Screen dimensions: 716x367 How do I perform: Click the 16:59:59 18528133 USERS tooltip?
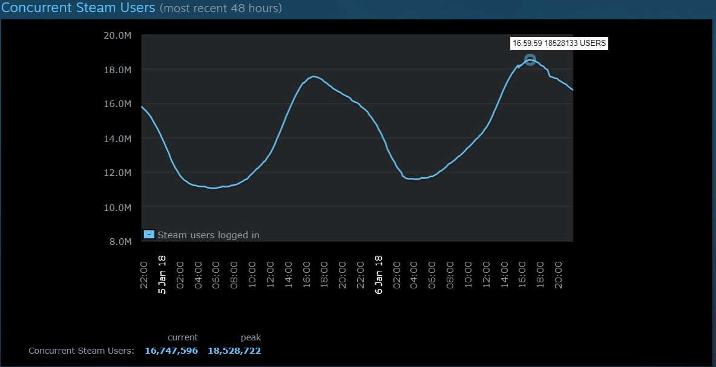[x=559, y=44]
